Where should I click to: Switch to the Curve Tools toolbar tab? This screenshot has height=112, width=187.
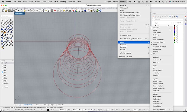tap(66, 8)
